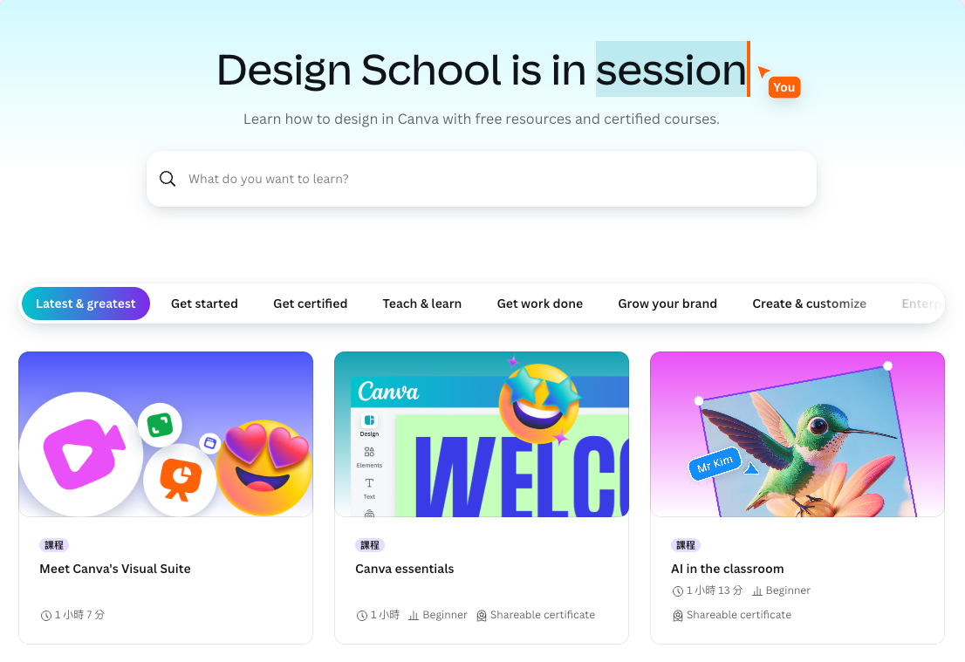The image size is (965, 662).
Task: Click the Canva essentials Welcome thumbnail image
Action: 482,434
